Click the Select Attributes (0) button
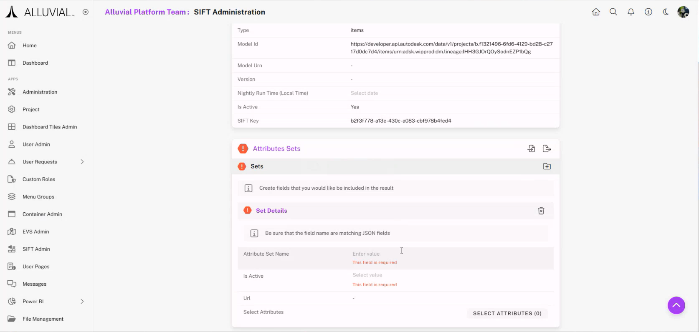699x332 pixels. pos(507,313)
